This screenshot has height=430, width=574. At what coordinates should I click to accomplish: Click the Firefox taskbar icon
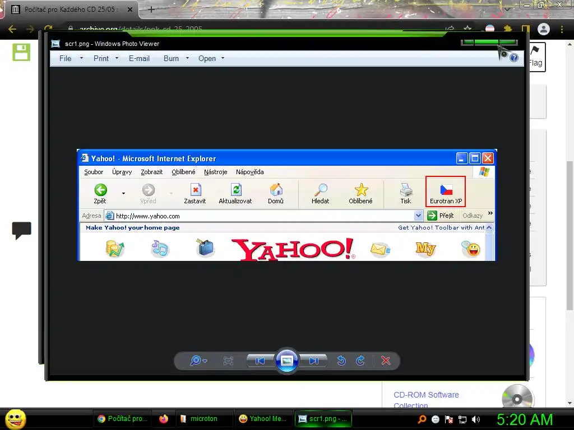(x=163, y=419)
